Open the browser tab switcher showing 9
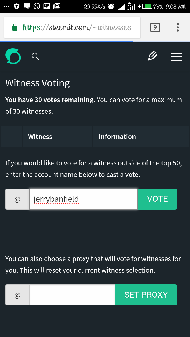 pos(155,27)
